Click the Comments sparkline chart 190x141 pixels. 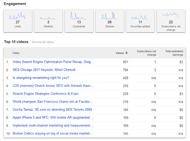coord(78,15)
